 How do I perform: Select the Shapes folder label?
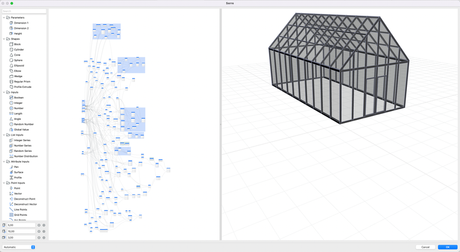(x=15, y=39)
